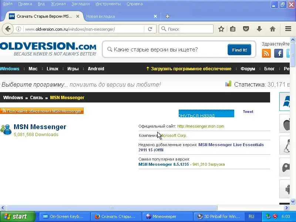Open the MSN Messenger 8.5.1235 version link
Viewport: 296px width, 222px height.
tap(164, 164)
